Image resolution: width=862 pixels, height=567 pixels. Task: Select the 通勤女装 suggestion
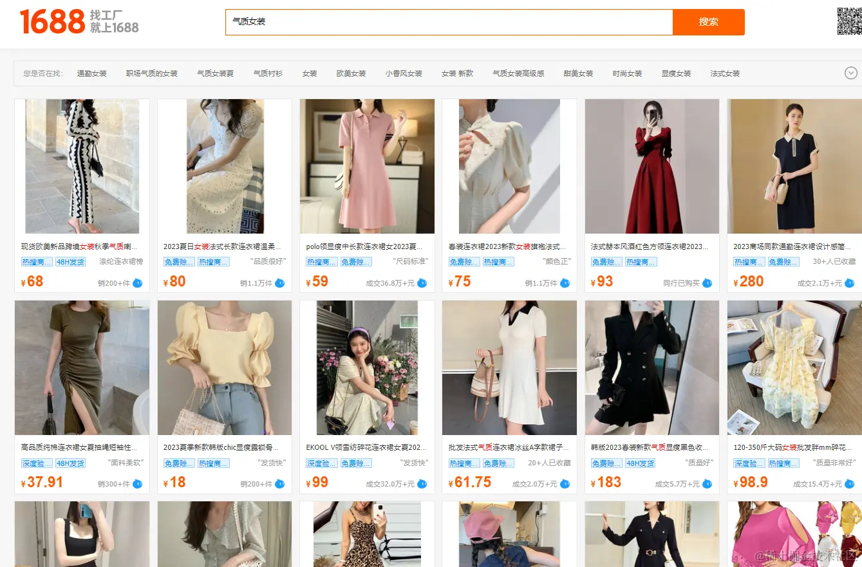tap(92, 73)
